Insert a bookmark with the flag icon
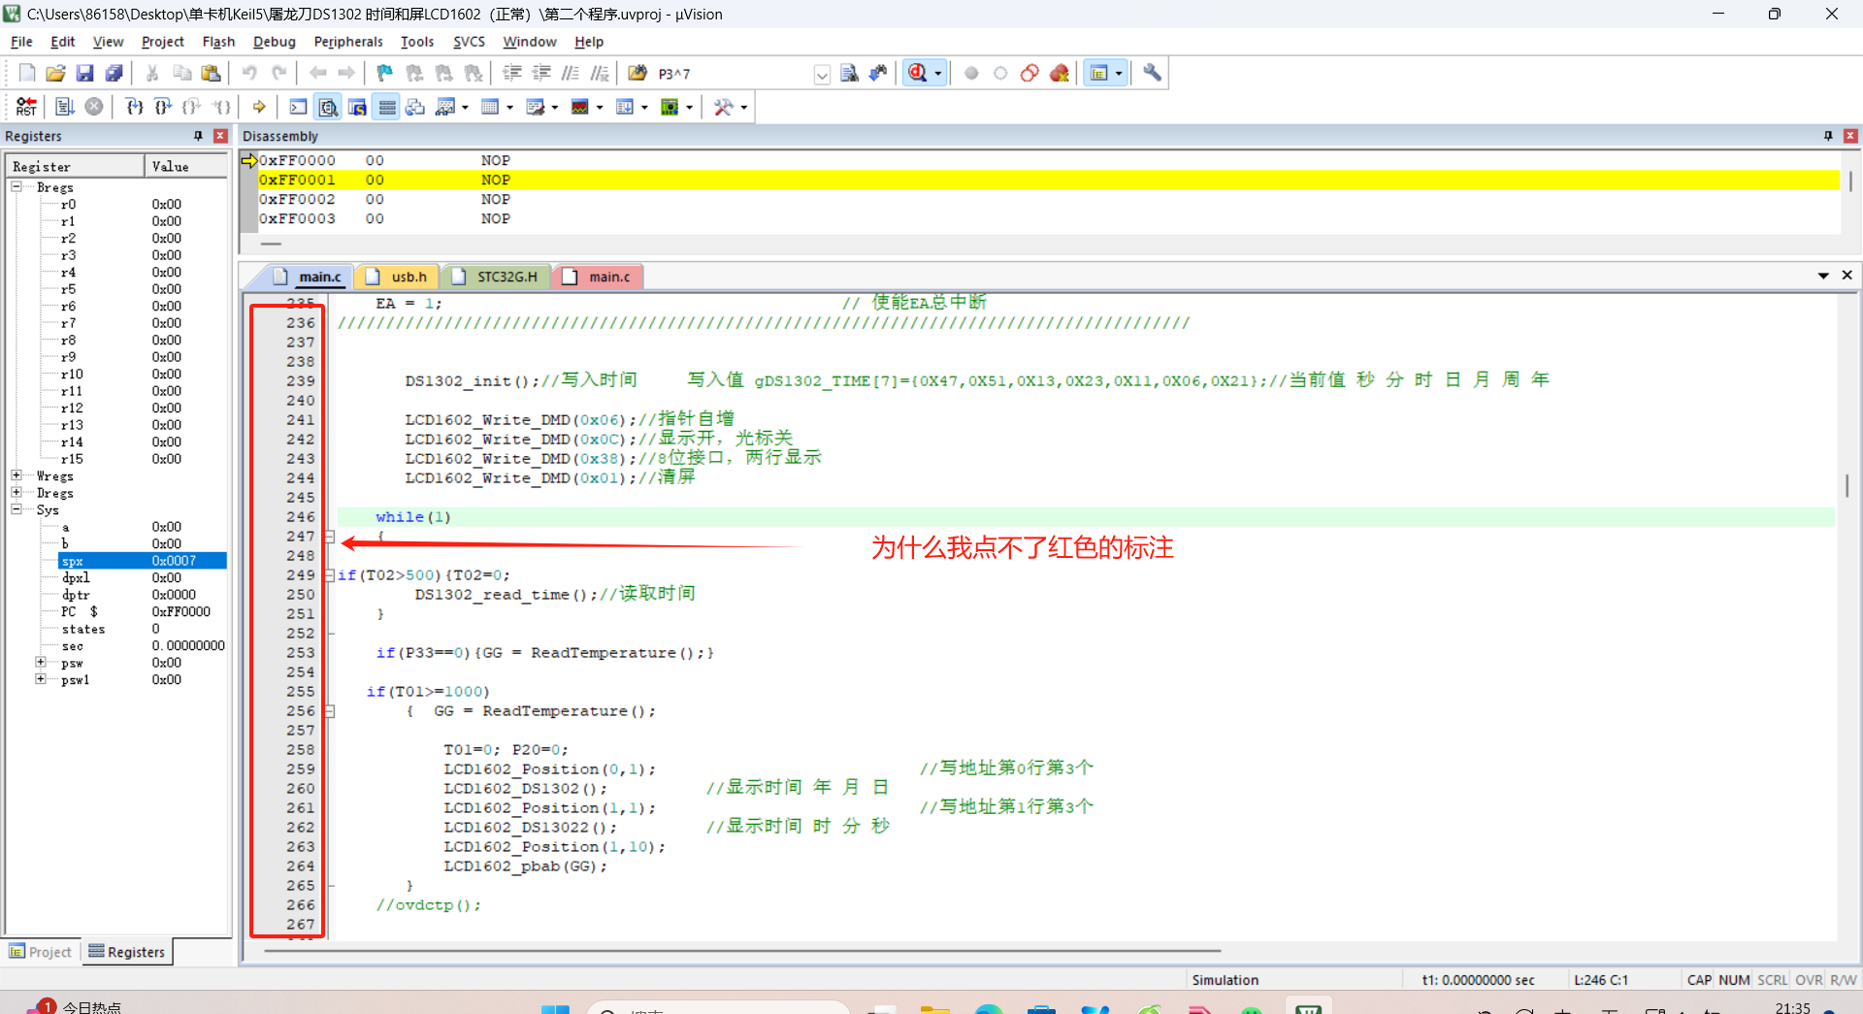The width and height of the screenshot is (1863, 1014). tap(385, 73)
